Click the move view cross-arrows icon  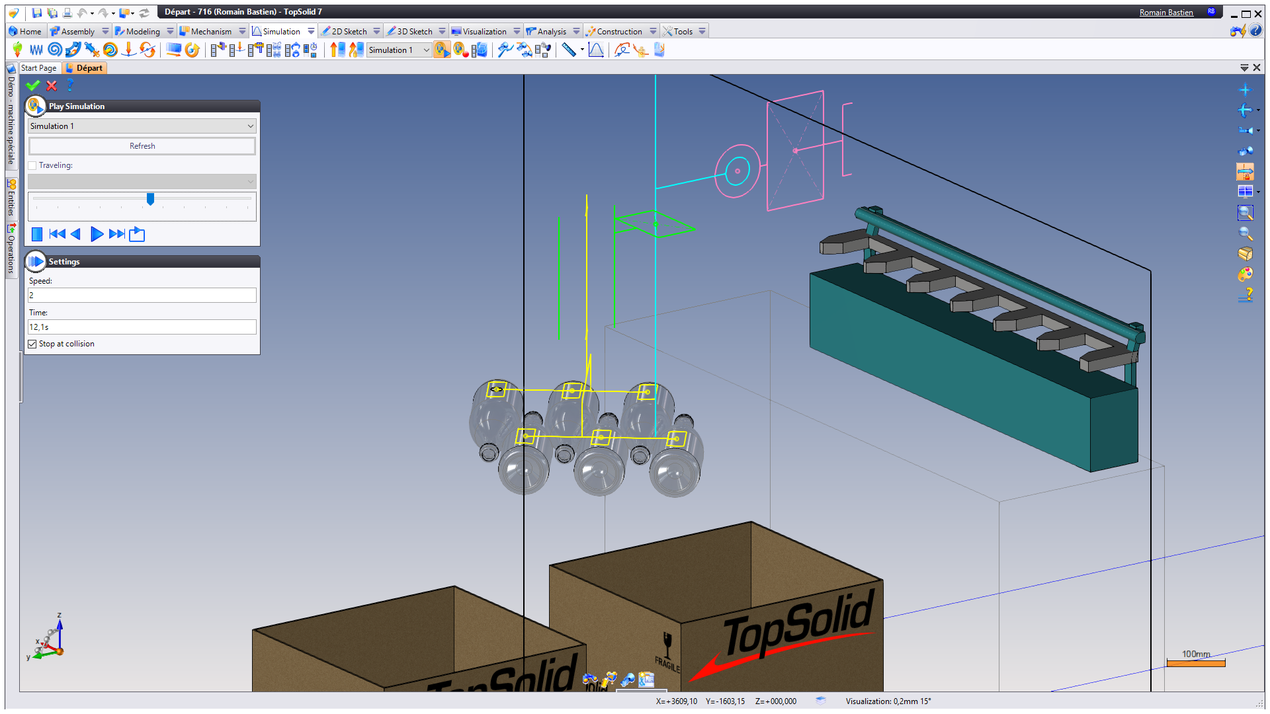[1244, 91]
